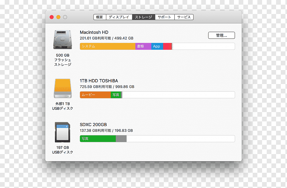Switch to the 概要 tab
Viewport: 287px width, 188px height.
coord(100,17)
